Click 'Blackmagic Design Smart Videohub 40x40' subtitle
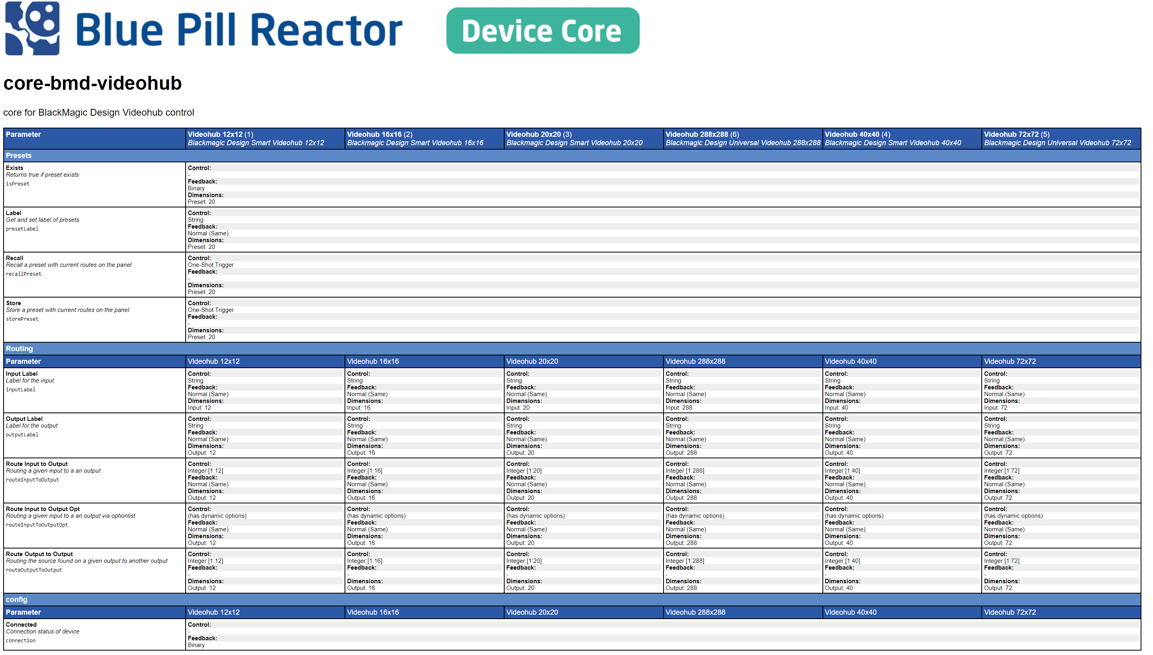Screen dimensions: 1153x655 893,143
